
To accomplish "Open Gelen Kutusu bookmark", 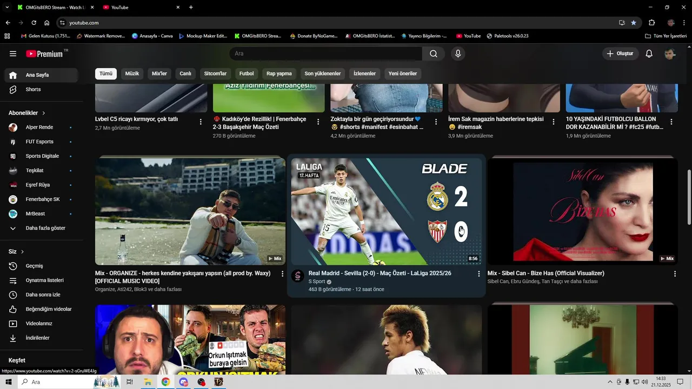I will (x=46, y=36).
